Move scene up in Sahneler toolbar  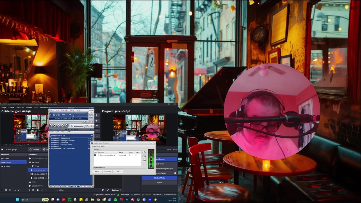click(x=15, y=190)
